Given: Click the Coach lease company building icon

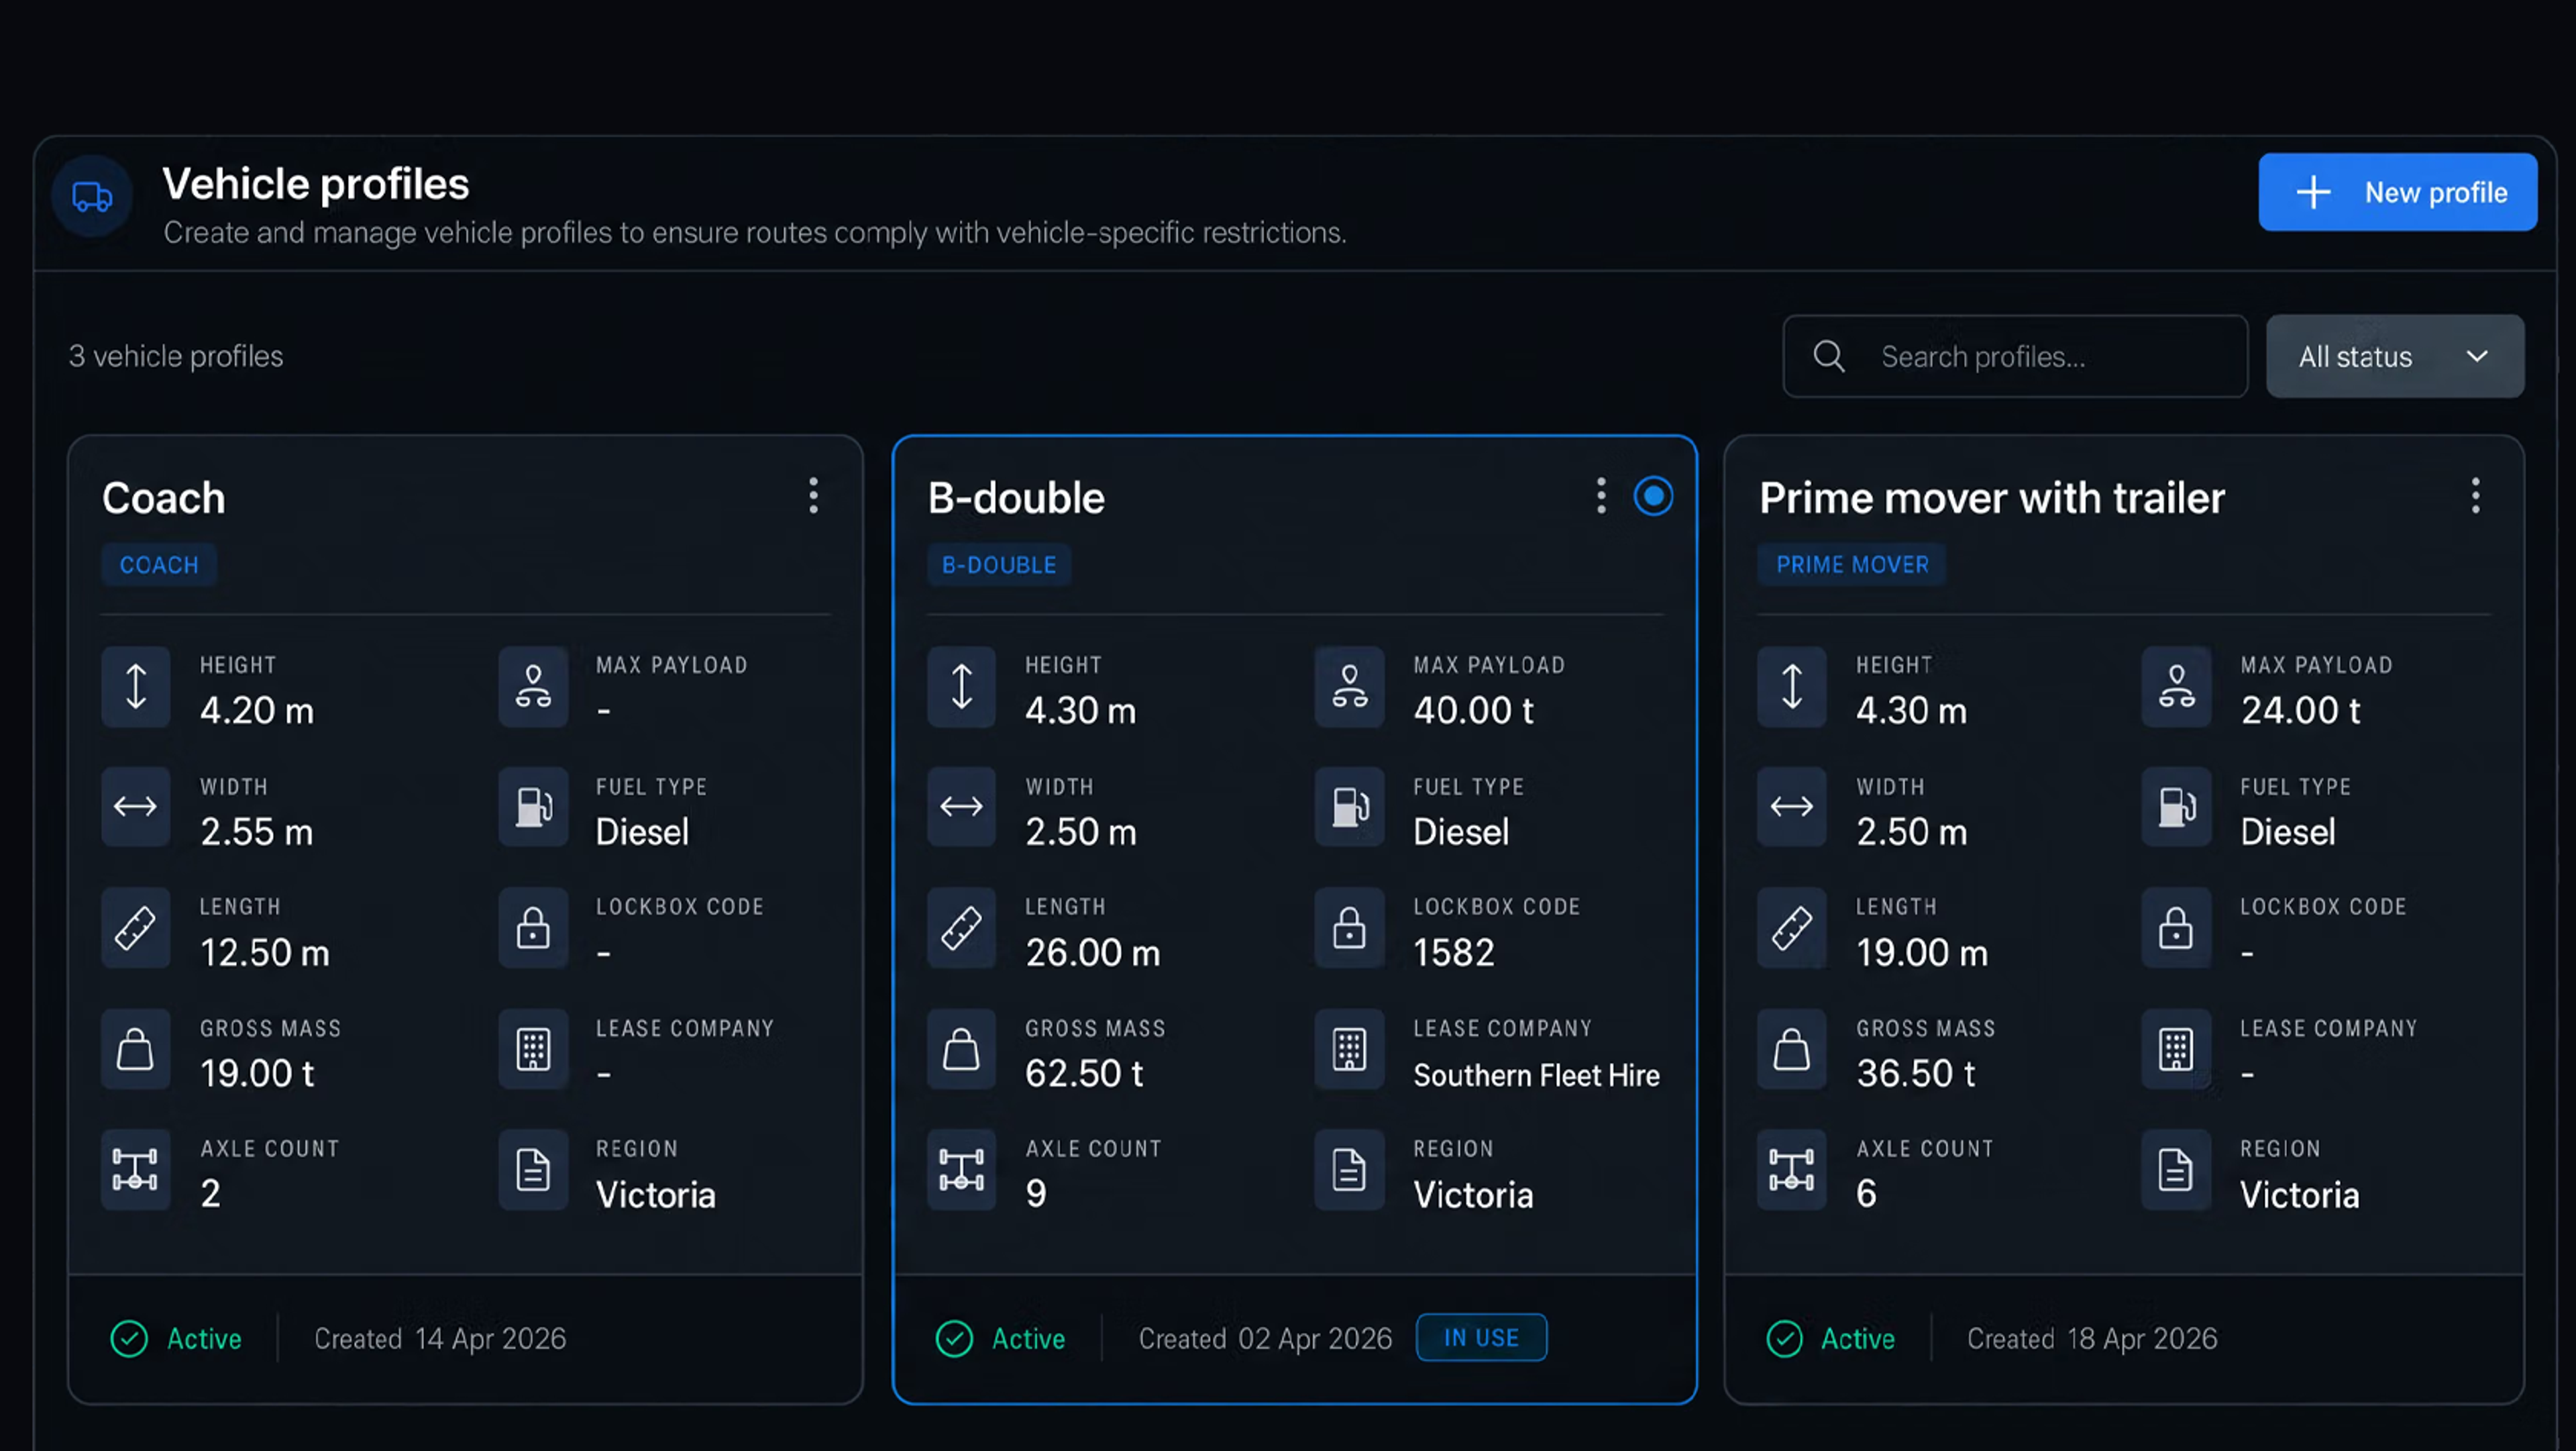Looking at the screenshot, I should (x=533, y=1050).
